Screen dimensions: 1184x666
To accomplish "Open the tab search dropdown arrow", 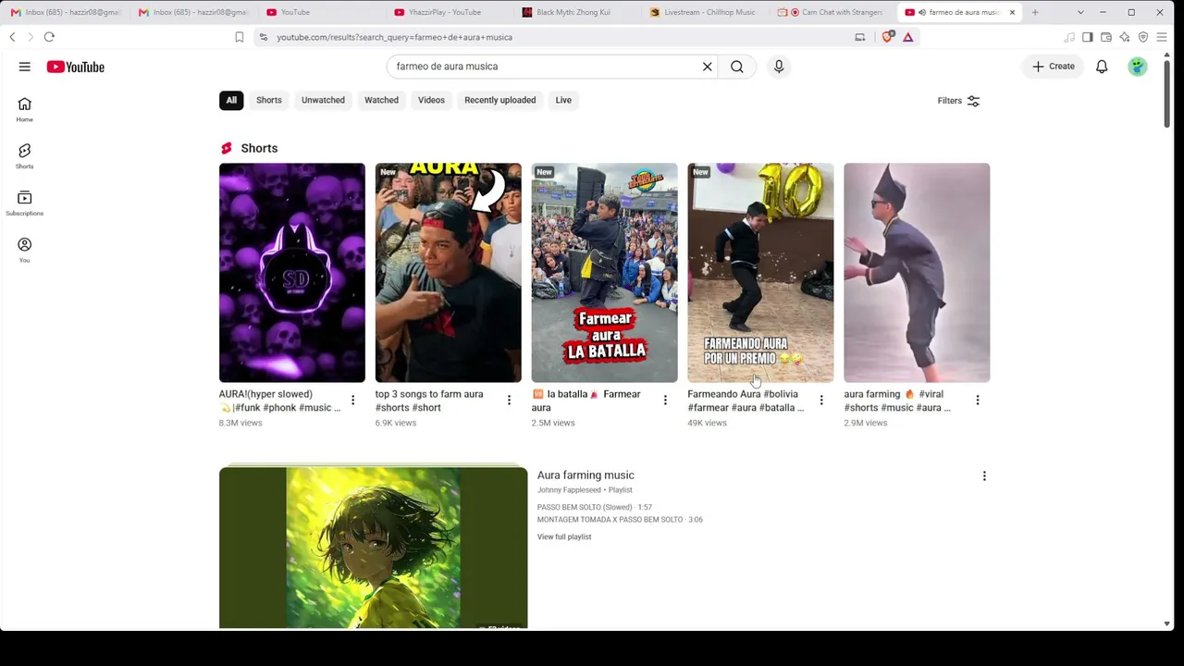I will coord(1080,12).
